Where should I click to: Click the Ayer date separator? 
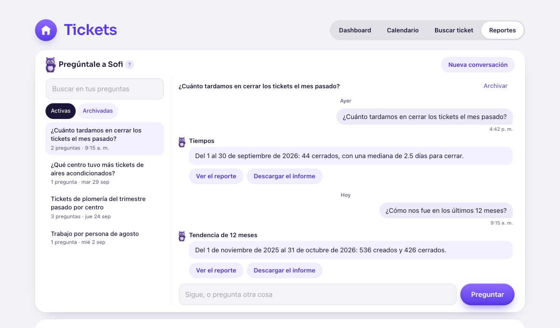(346, 101)
